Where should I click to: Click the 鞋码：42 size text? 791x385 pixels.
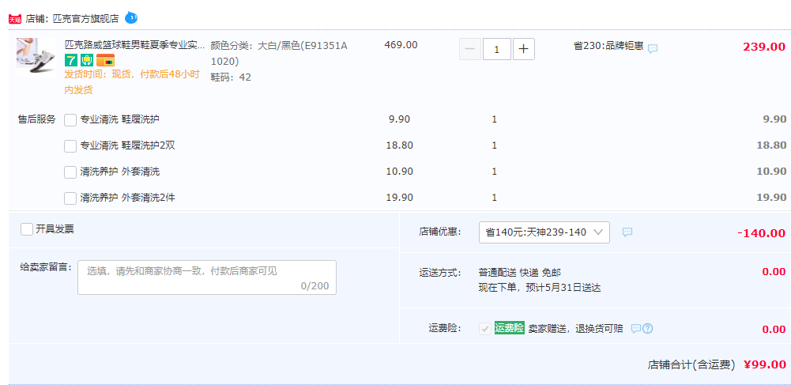[231, 77]
